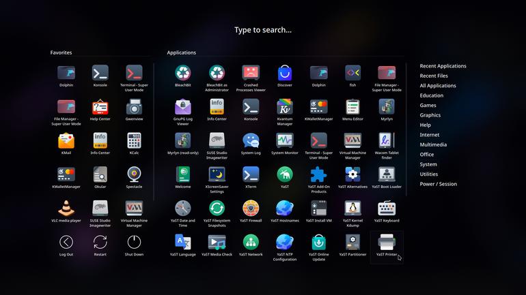Image resolution: width=526 pixels, height=295 pixels.
Task: Show the Recent Applications category
Action: tap(443, 66)
